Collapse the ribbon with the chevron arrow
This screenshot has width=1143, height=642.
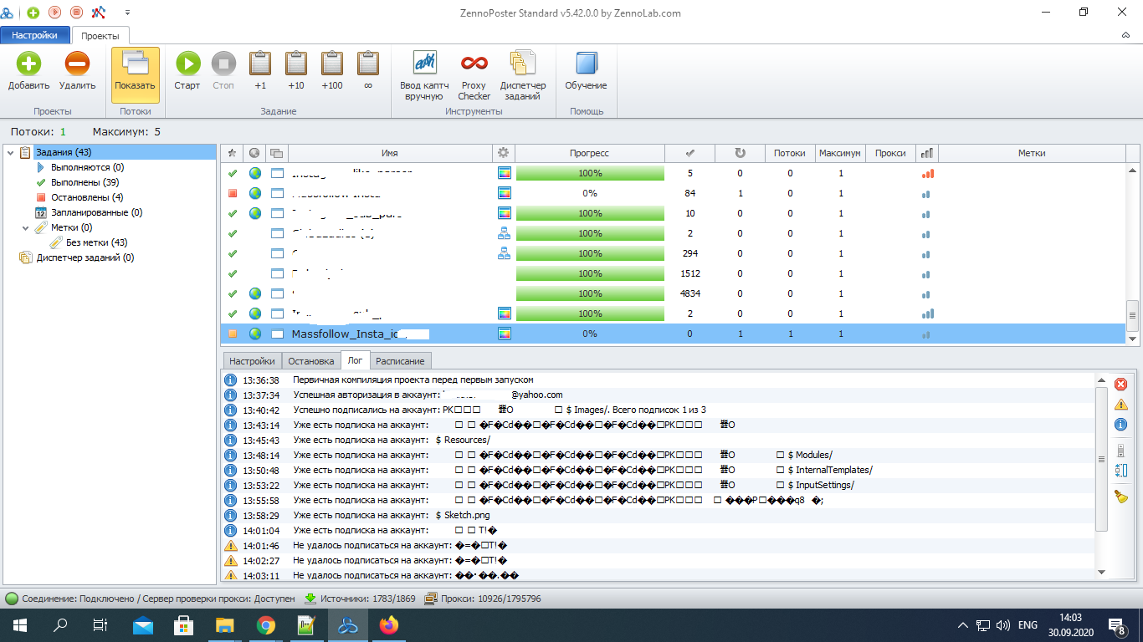pos(1126,35)
